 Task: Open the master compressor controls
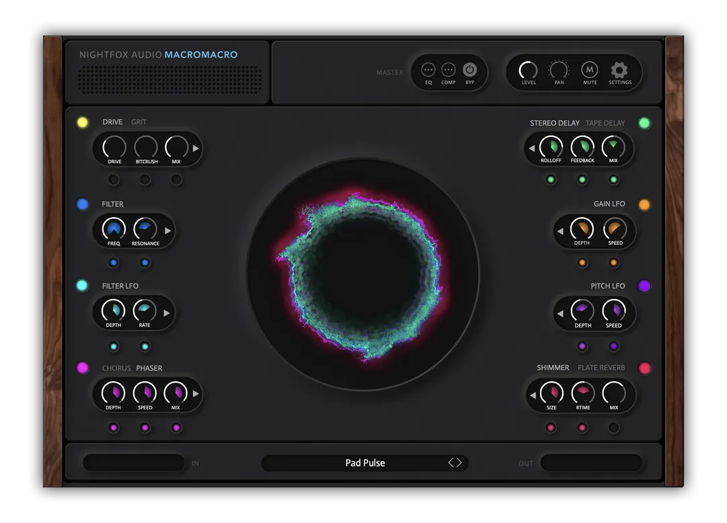click(448, 70)
